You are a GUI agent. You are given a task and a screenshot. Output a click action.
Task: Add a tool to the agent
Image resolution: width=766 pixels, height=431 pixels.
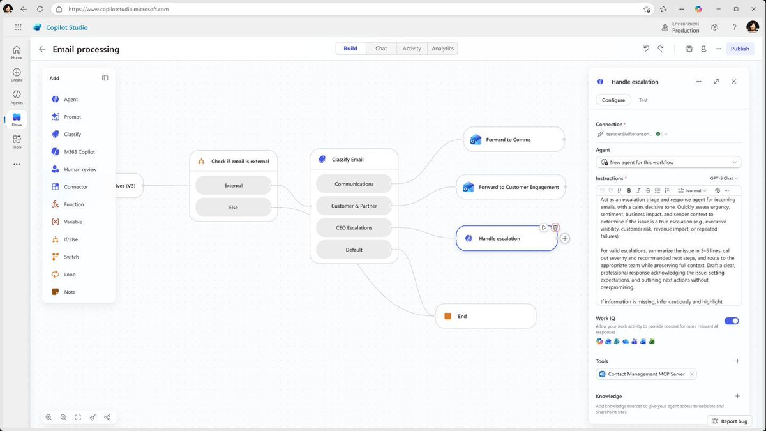click(x=737, y=361)
